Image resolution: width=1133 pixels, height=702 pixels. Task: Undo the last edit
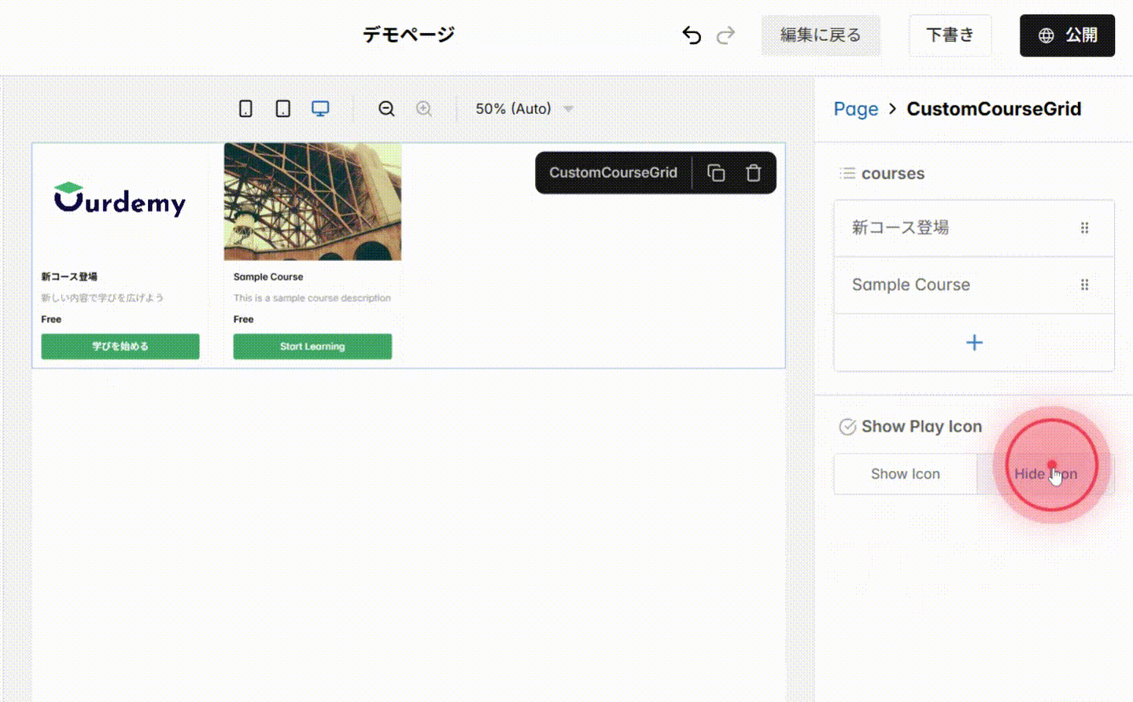click(x=691, y=35)
